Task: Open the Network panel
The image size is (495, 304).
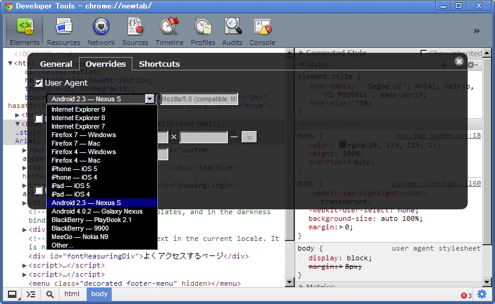Action: pos(101,31)
